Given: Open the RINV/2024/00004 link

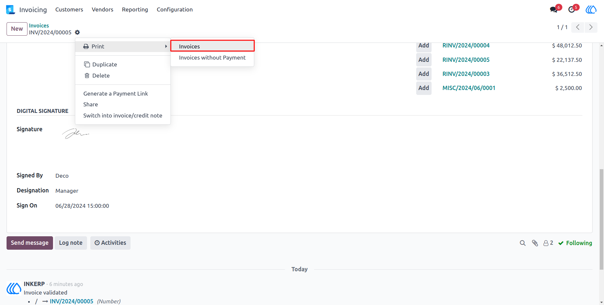Looking at the screenshot, I should tap(466, 45).
